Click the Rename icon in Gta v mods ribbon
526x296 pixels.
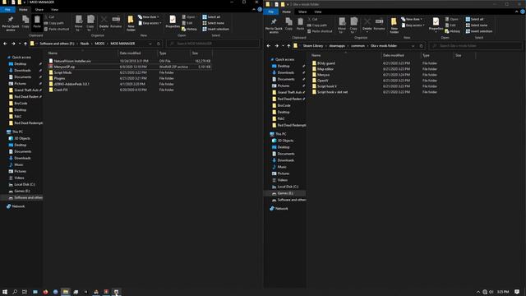click(x=380, y=25)
